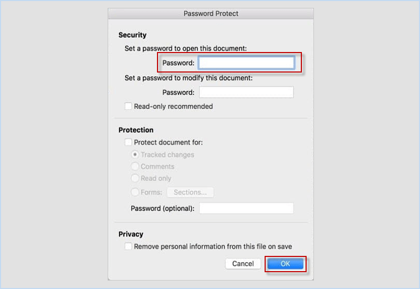Click the Password Protect title bar

(x=211, y=14)
